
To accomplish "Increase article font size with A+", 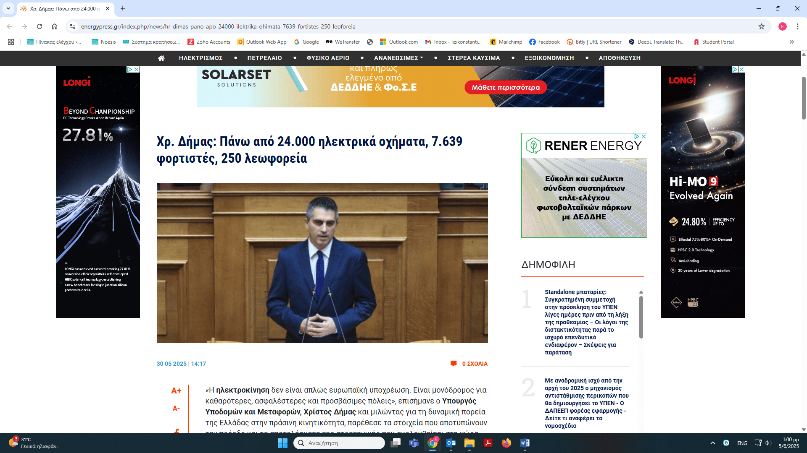I will [x=176, y=391].
